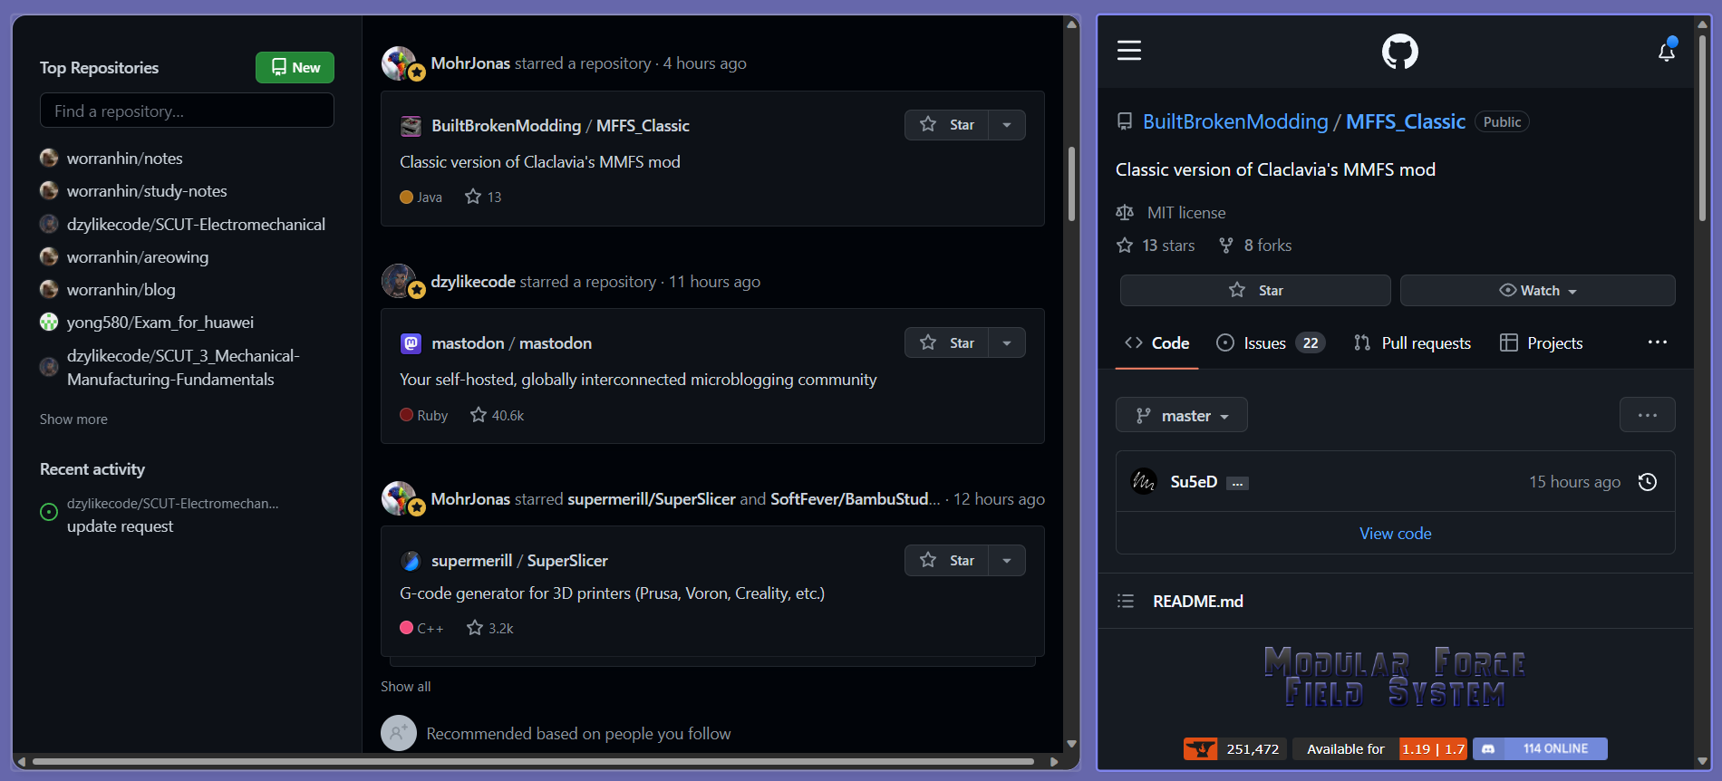Open dzylikecode/SCUT-Electromechanical repository
1722x781 pixels.
pyautogui.click(x=196, y=225)
